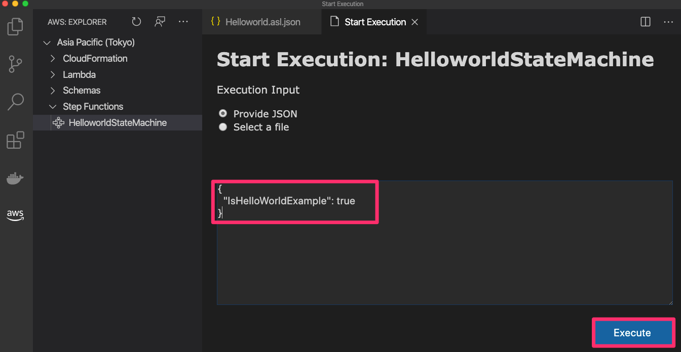Viewport: 681px width, 352px height.
Task: Open the split editor icon
Action: click(645, 21)
